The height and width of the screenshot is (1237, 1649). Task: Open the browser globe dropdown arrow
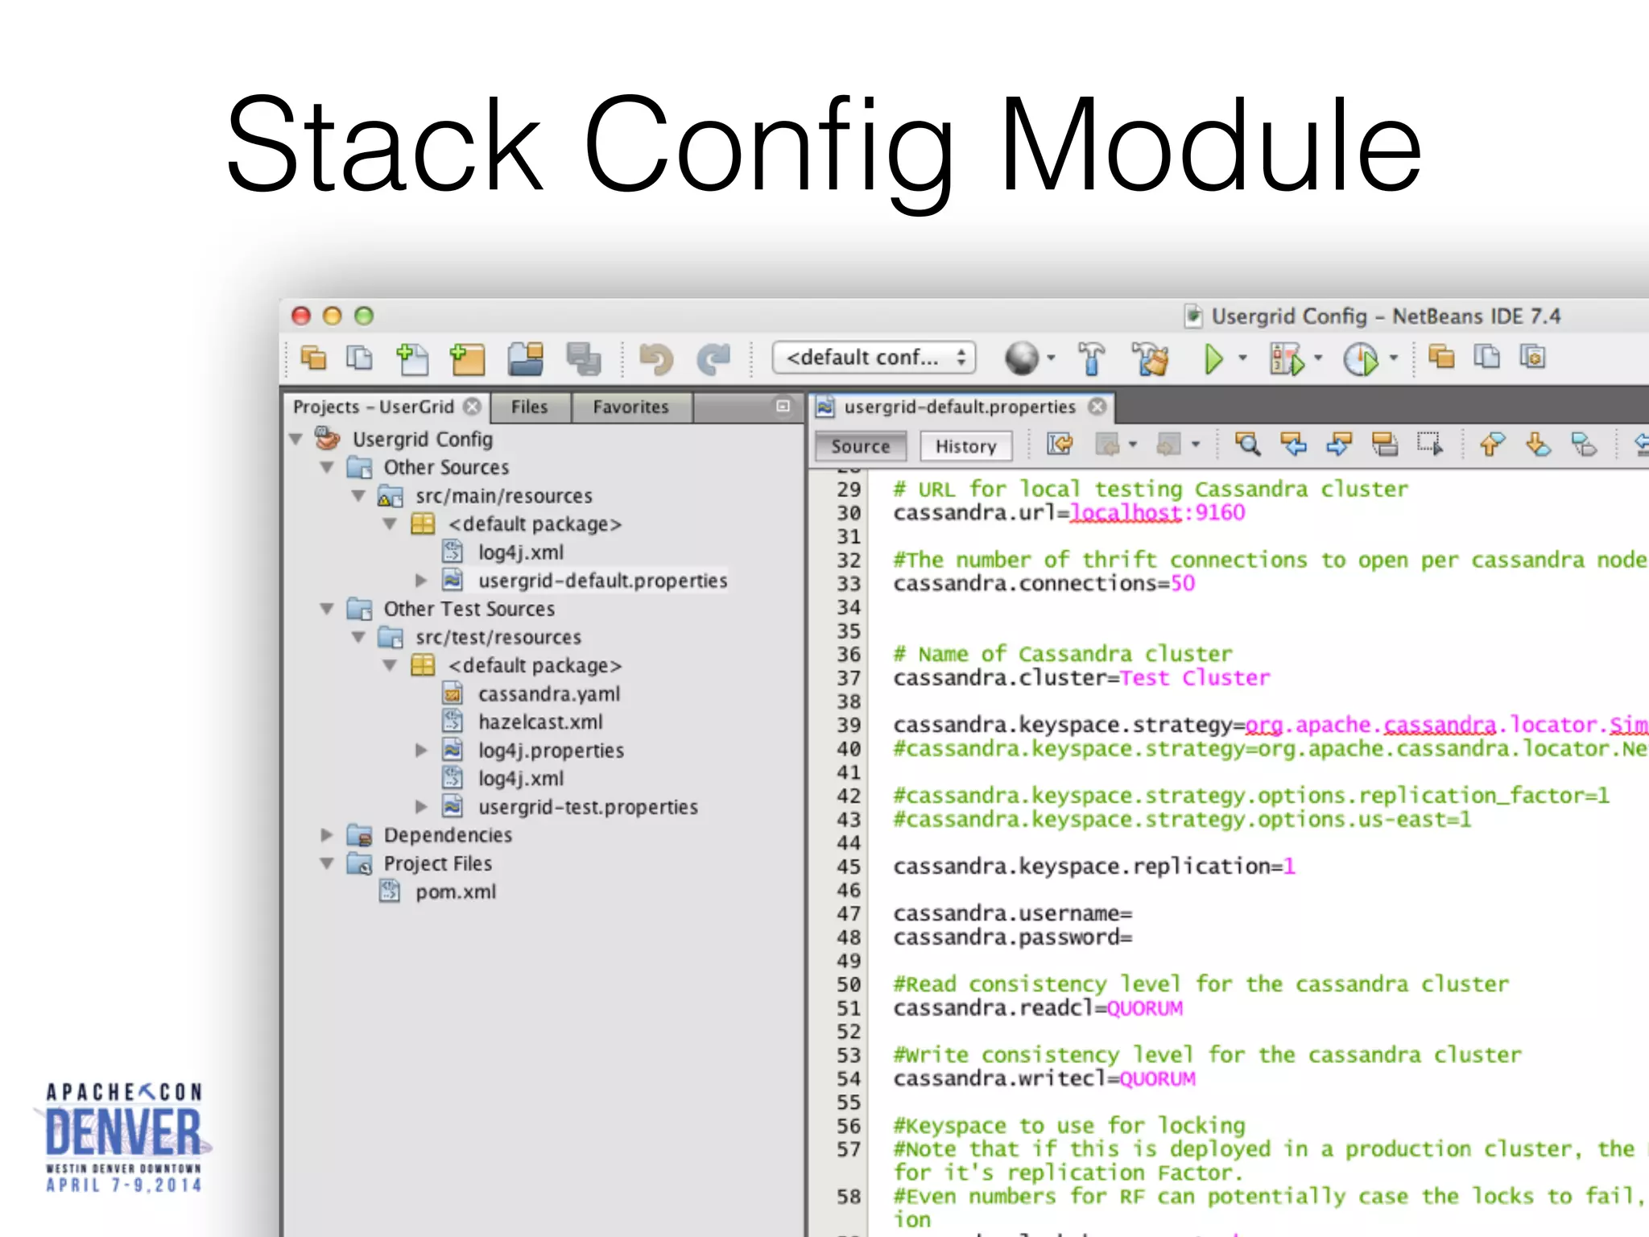coord(1051,358)
